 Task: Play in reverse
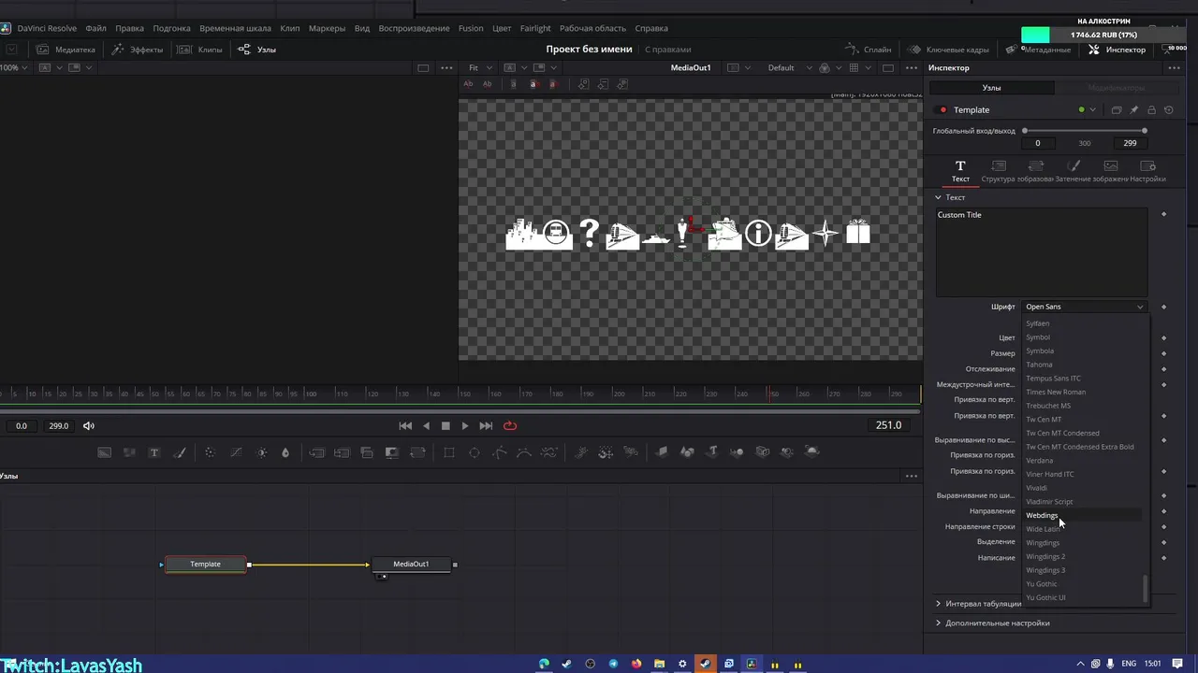click(427, 426)
